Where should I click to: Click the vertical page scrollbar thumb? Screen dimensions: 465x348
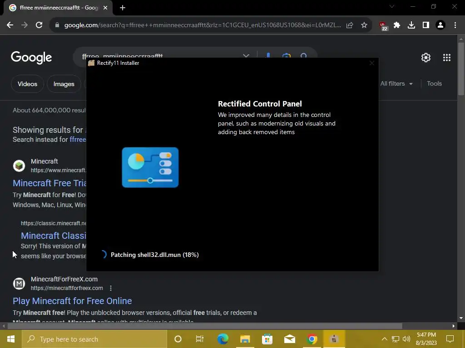pyautogui.click(x=461, y=69)
